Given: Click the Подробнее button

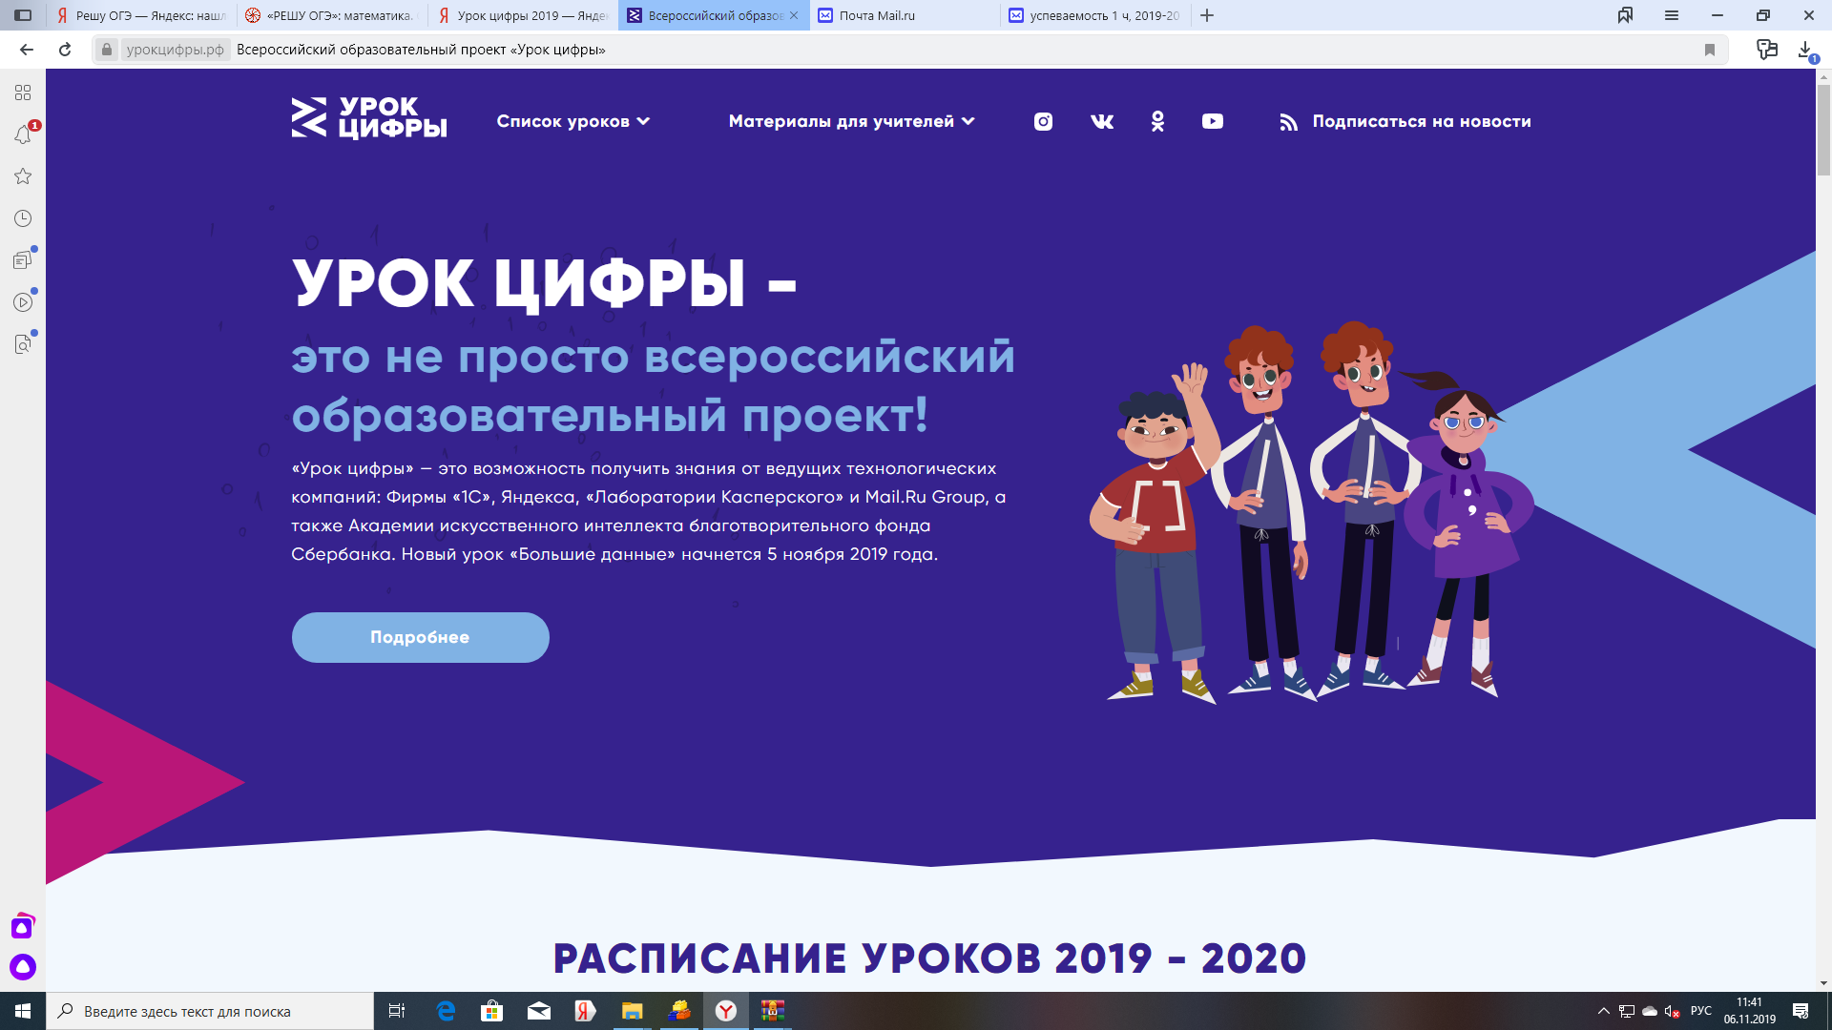Looking at the screenshot, I should [x=420, y=637].
